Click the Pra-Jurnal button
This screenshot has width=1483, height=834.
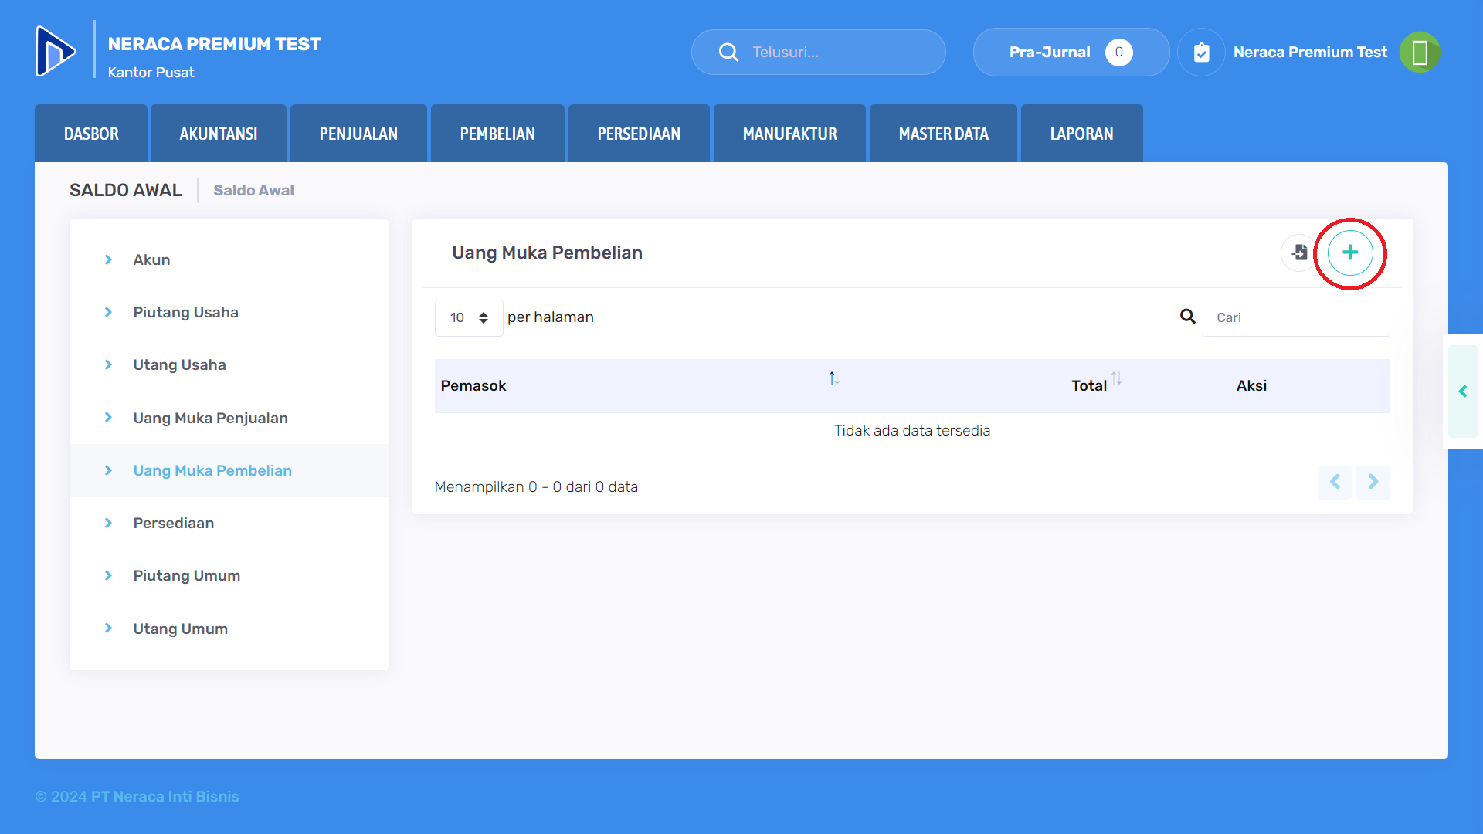click(1071, 52)
